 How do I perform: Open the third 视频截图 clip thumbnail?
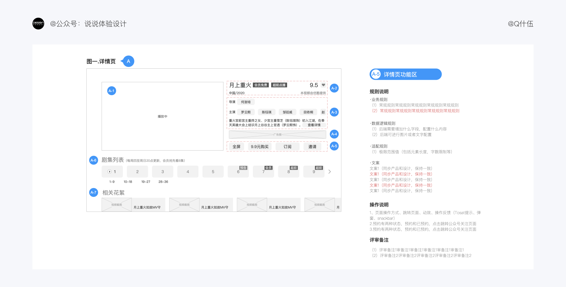252,205
